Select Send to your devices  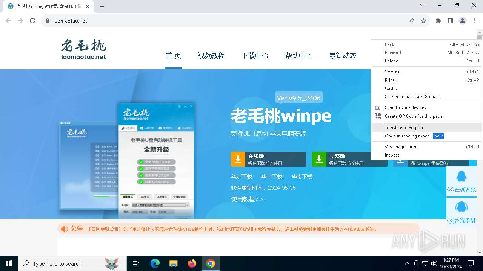tap(427, 108)
